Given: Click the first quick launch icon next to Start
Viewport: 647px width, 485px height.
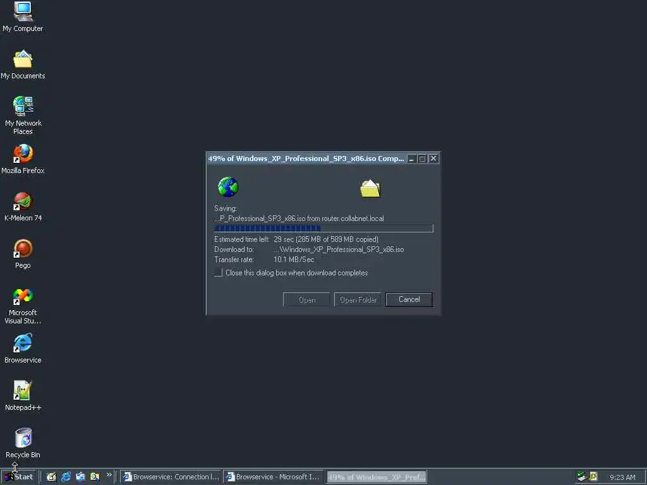Looking at the screenshot, I should [51, 477].
